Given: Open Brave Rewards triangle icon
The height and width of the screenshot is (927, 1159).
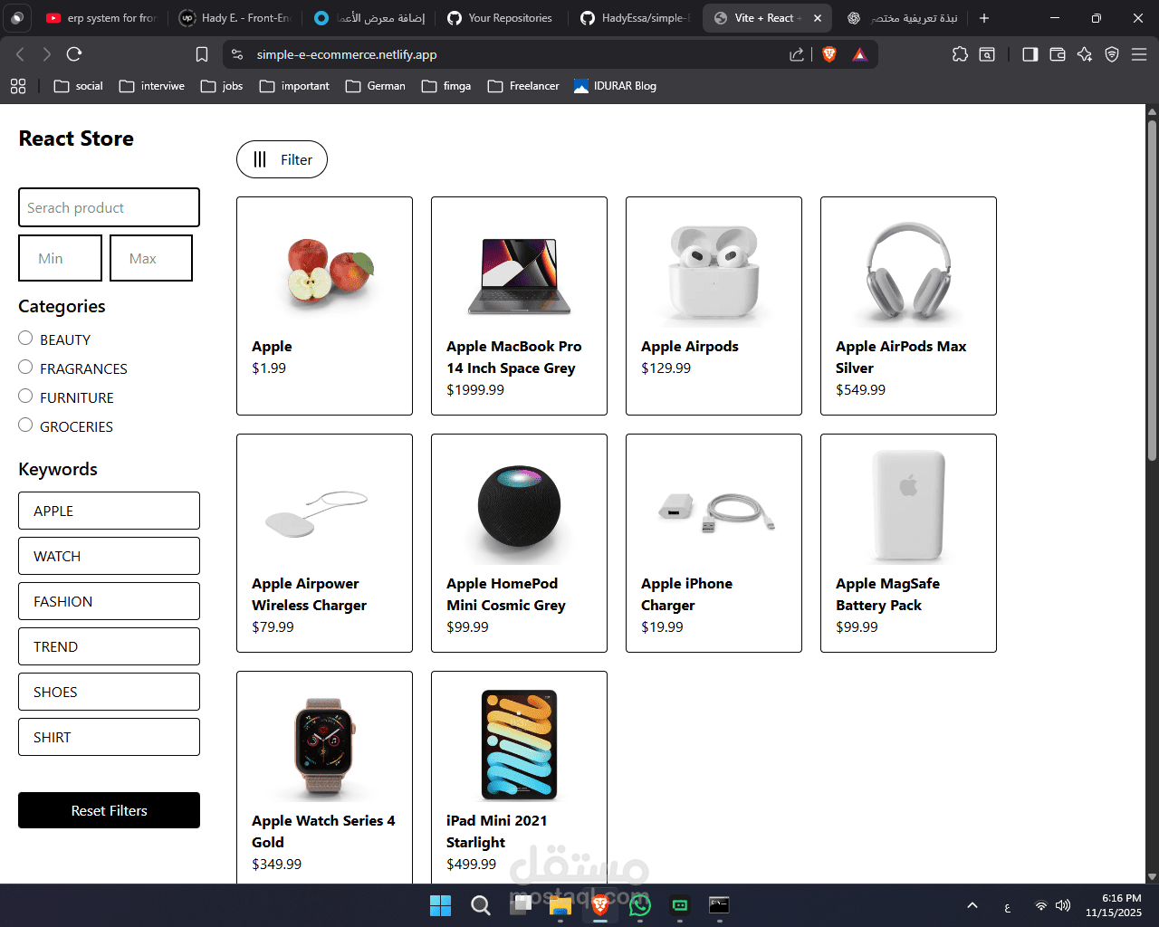Looking at the screenshot, I should (859, 54).
